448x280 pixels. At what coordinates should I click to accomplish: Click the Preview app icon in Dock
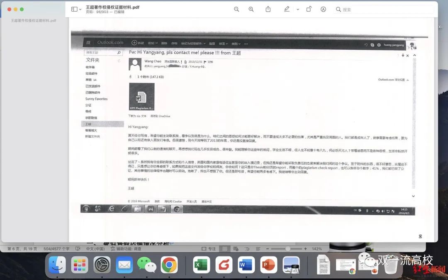[x=291, y=265]
